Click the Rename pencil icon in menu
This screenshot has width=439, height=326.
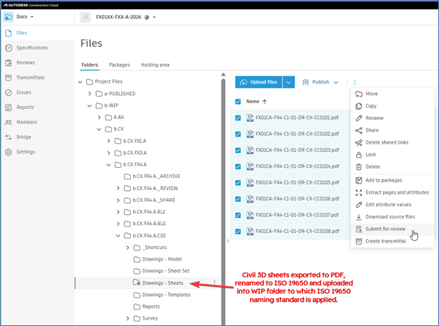click(358, 118)
